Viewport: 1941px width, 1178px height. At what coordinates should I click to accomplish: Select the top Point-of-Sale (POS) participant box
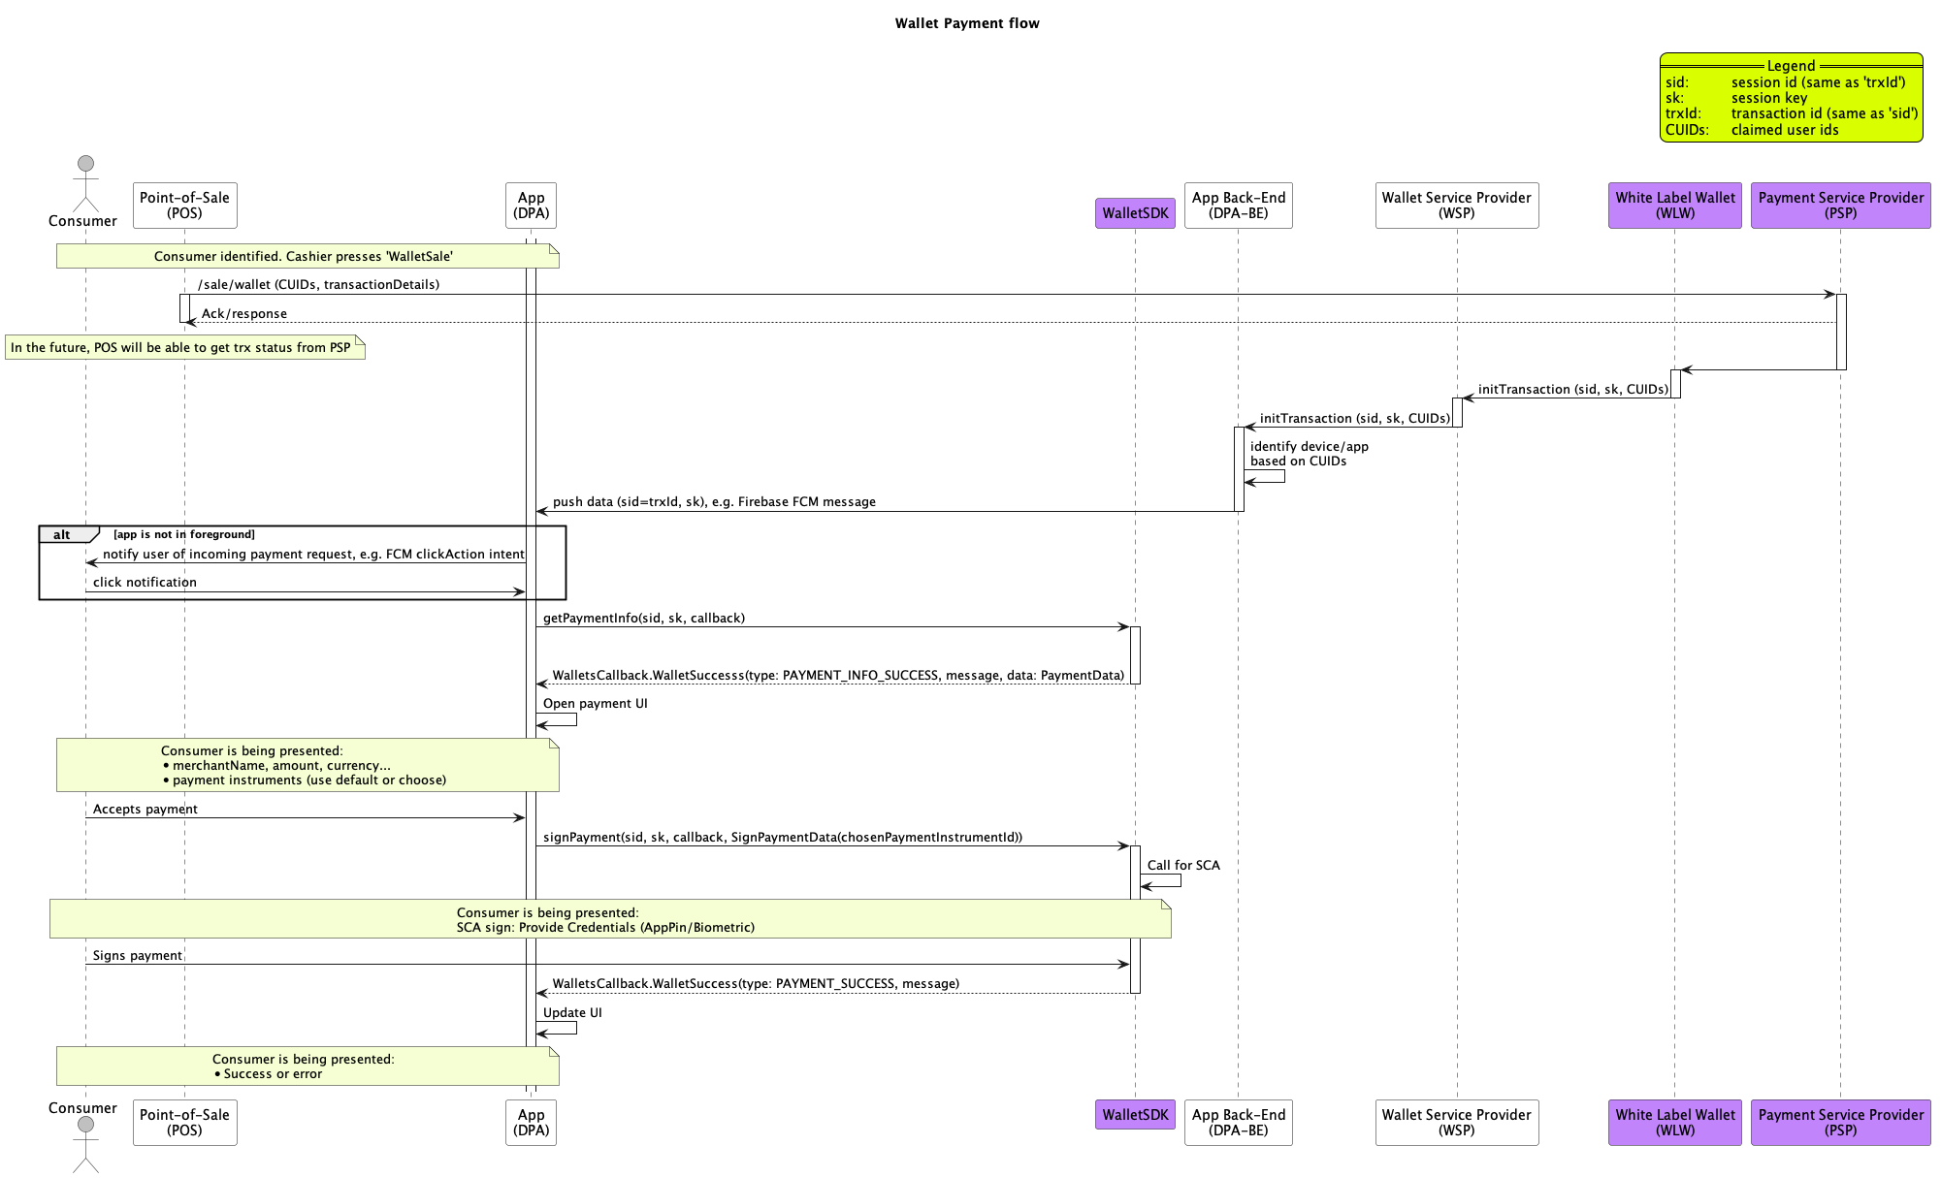pyautogui.click(x=184, y=205)
